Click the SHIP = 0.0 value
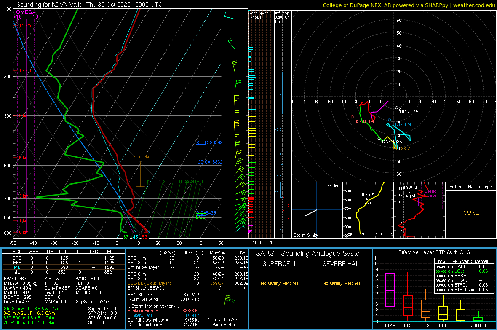This screenshot has width=497, height=330. (x=99, y=322)
